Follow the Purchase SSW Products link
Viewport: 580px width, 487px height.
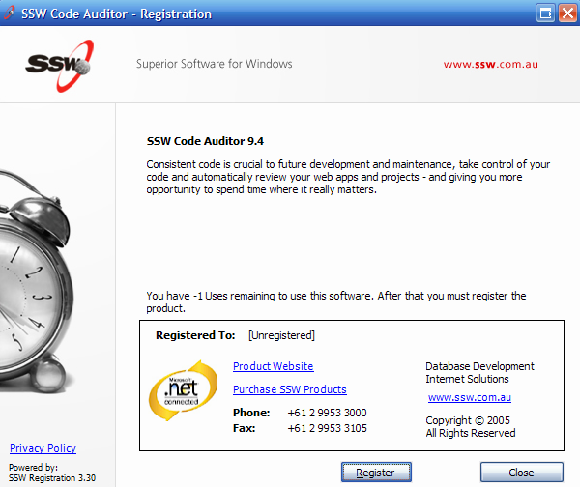289,389
